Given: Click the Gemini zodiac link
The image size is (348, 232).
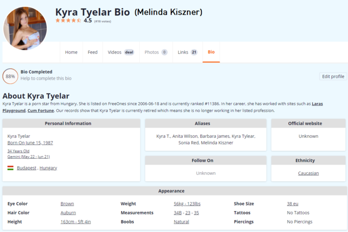Looking at the screenshot, I should point(28,157).
